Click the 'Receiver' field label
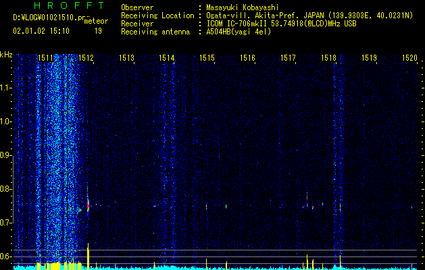Screen dimensions: 425x270 point(137,24)
